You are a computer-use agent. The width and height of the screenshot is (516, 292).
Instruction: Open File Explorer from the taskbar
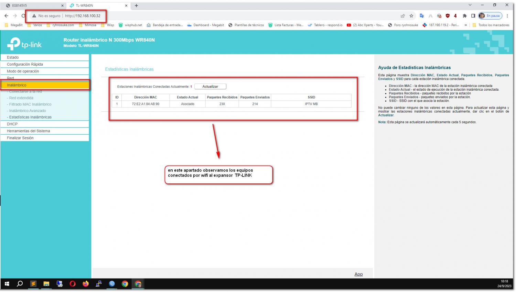coord(46,284)
